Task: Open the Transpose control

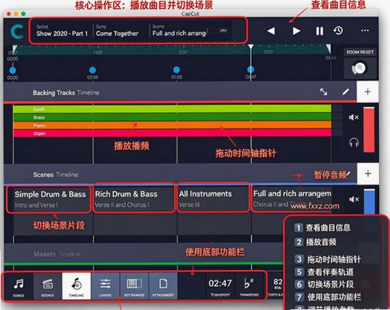Action: (x=249, y=286)
